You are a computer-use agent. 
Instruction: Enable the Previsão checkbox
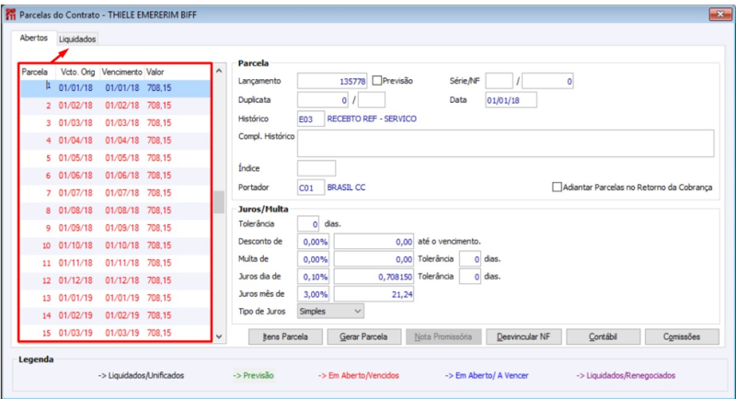click(x=376, y=81)
